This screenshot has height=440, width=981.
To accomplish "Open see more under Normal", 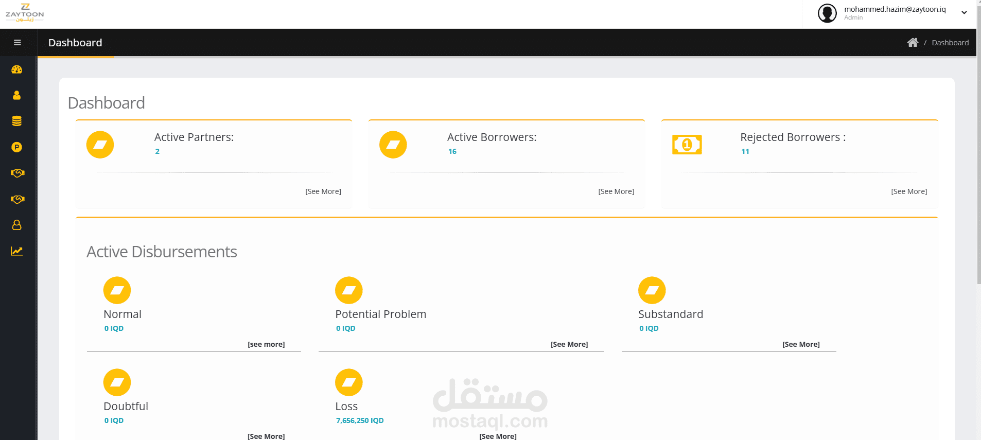I will coord(266,344).
